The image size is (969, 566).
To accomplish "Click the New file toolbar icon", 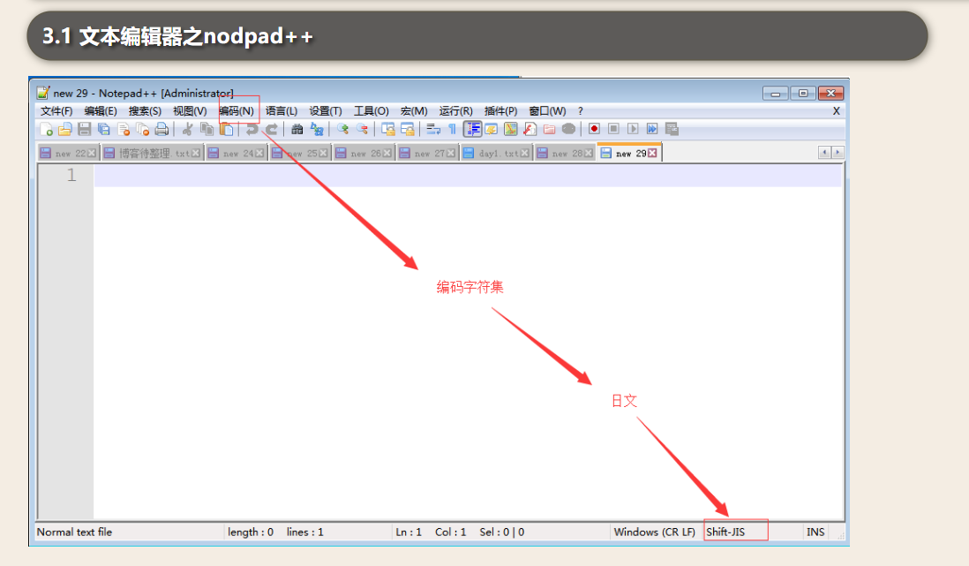I will [47, 129].
